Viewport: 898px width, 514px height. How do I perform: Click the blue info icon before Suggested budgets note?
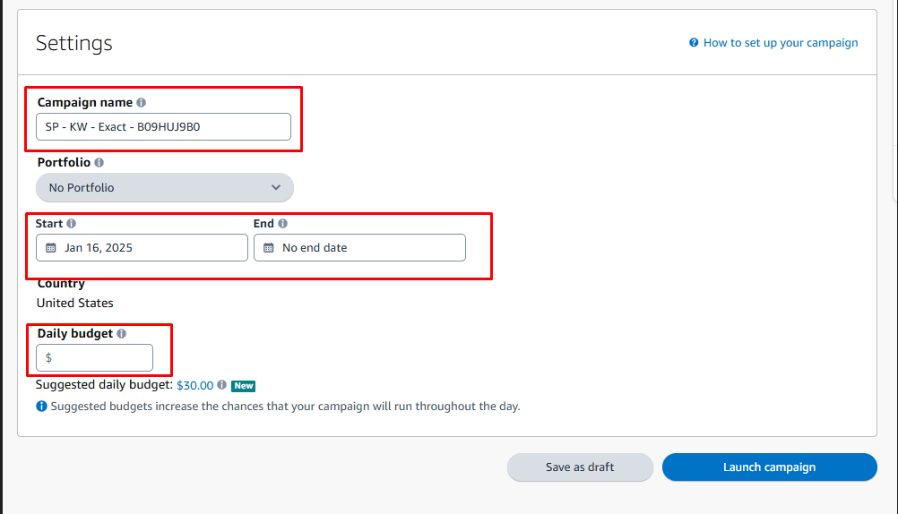[x=41, y=407]
